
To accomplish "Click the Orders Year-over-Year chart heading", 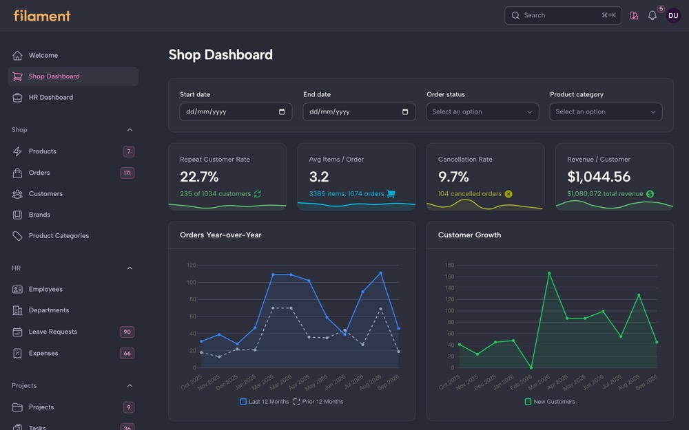I will tap(220, 235).
